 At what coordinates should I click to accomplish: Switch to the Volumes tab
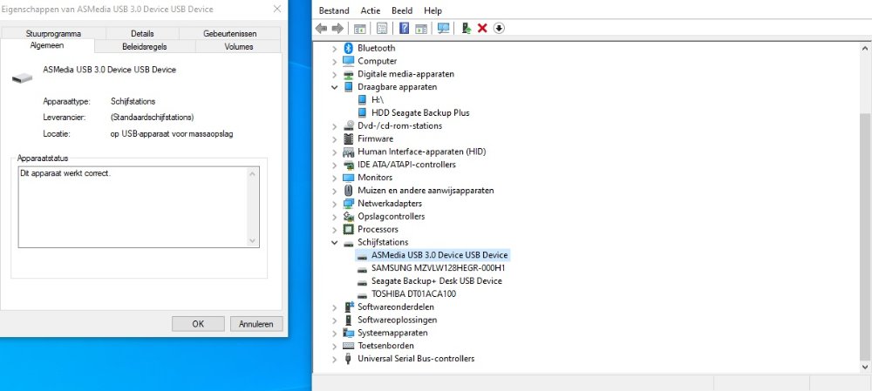238,46
